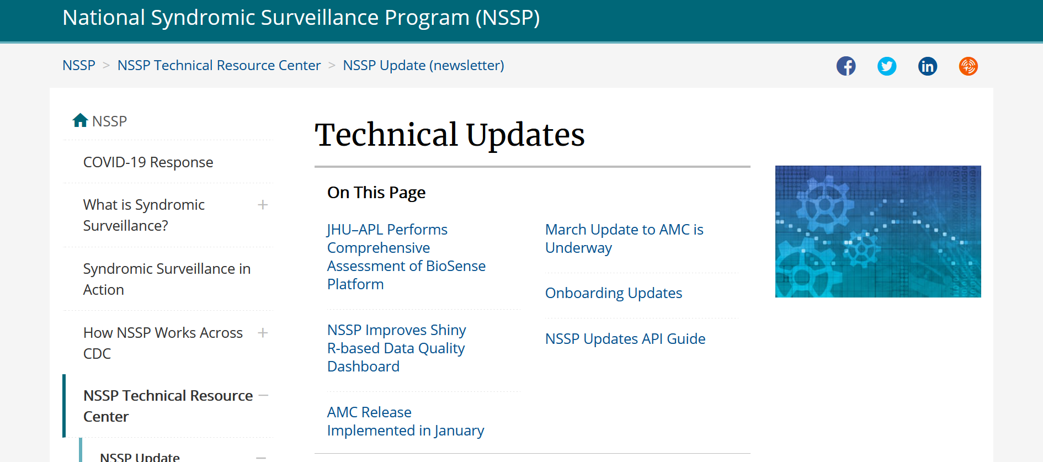Share via the LinkedIn icon

(928, 66)
